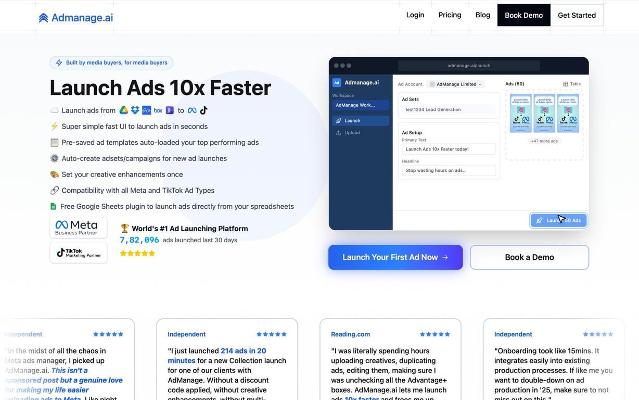Click the purple audio-bars icon after Box

pos(170,110)
